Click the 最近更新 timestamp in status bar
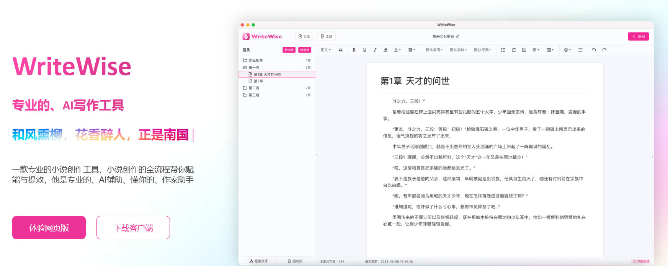 tap(389, 262)
